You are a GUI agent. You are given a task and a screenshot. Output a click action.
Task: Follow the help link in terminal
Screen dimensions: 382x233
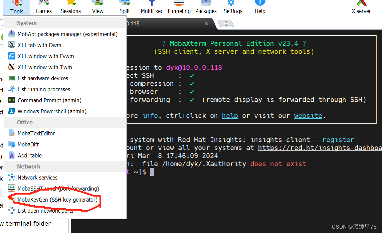click(x=230, y=116)
